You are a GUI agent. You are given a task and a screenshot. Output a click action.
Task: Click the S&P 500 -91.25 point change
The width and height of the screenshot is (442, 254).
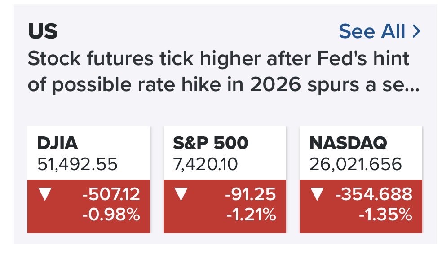click(250, 194)
